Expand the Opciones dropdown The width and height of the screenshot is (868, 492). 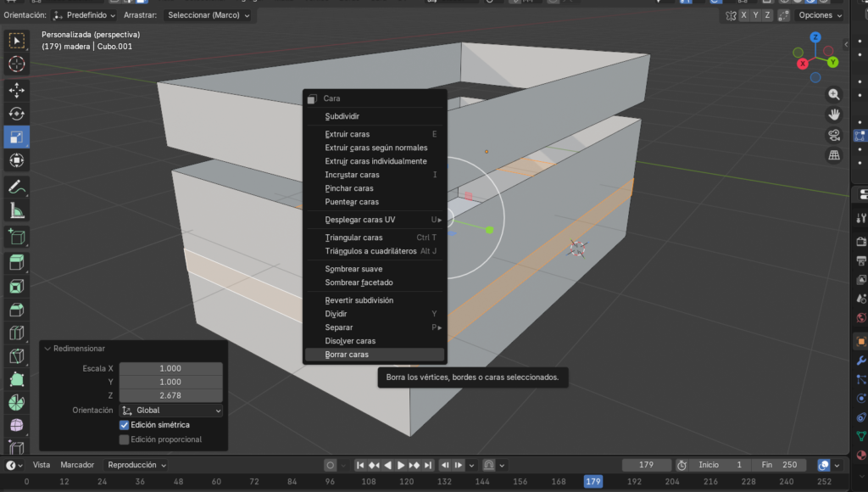[821, 15]
